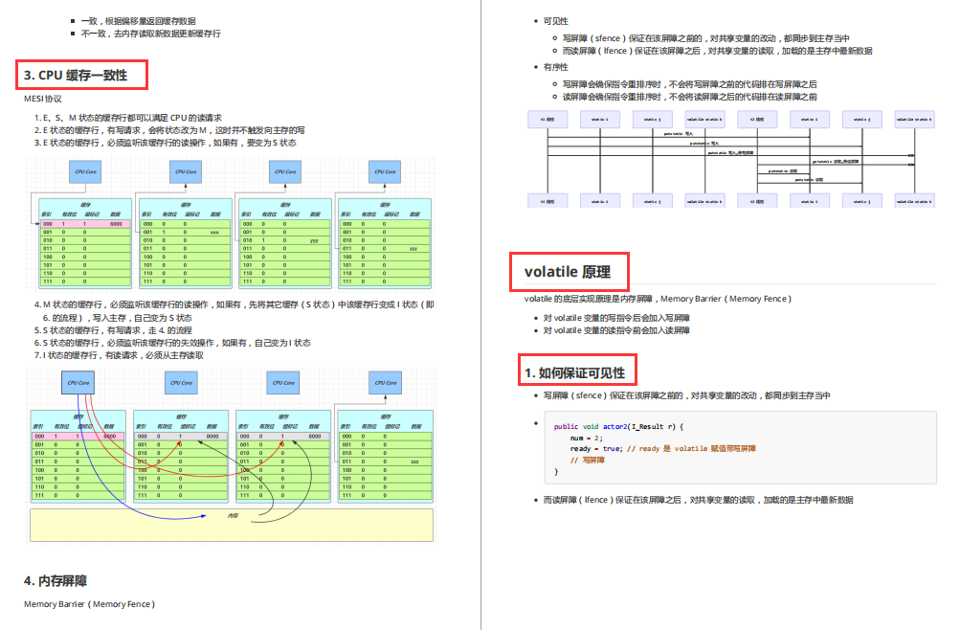Viewport: 961px width, 630px height.
Task: Click the heading "4. 内存屏障"
Action: 56,581
